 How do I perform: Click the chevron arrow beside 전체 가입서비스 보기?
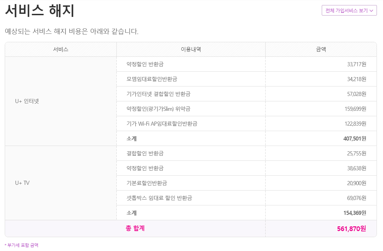click(371, 11)
